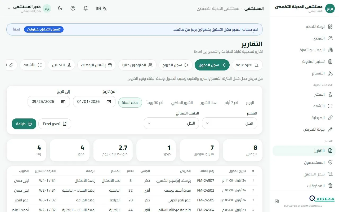Click the الأشعة scan icon in sidebar

tap(330, 106)
